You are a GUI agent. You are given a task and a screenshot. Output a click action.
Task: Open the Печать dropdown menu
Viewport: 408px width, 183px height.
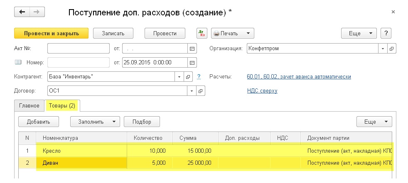[x=232, y=33]
